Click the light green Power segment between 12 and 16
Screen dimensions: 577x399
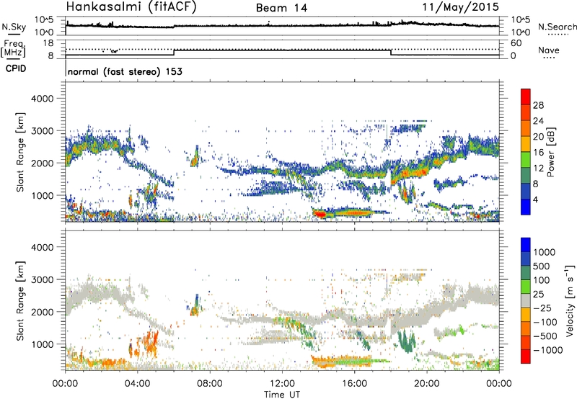click(526, 159)
